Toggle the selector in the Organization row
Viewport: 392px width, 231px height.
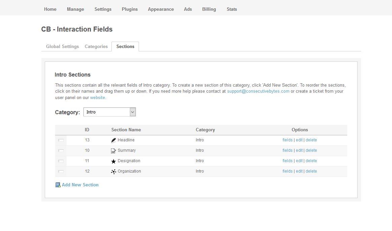pos(61,172)
